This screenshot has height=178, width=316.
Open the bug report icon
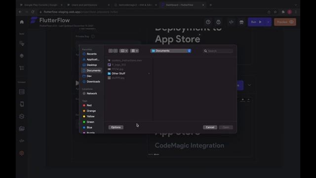point(218,22)
